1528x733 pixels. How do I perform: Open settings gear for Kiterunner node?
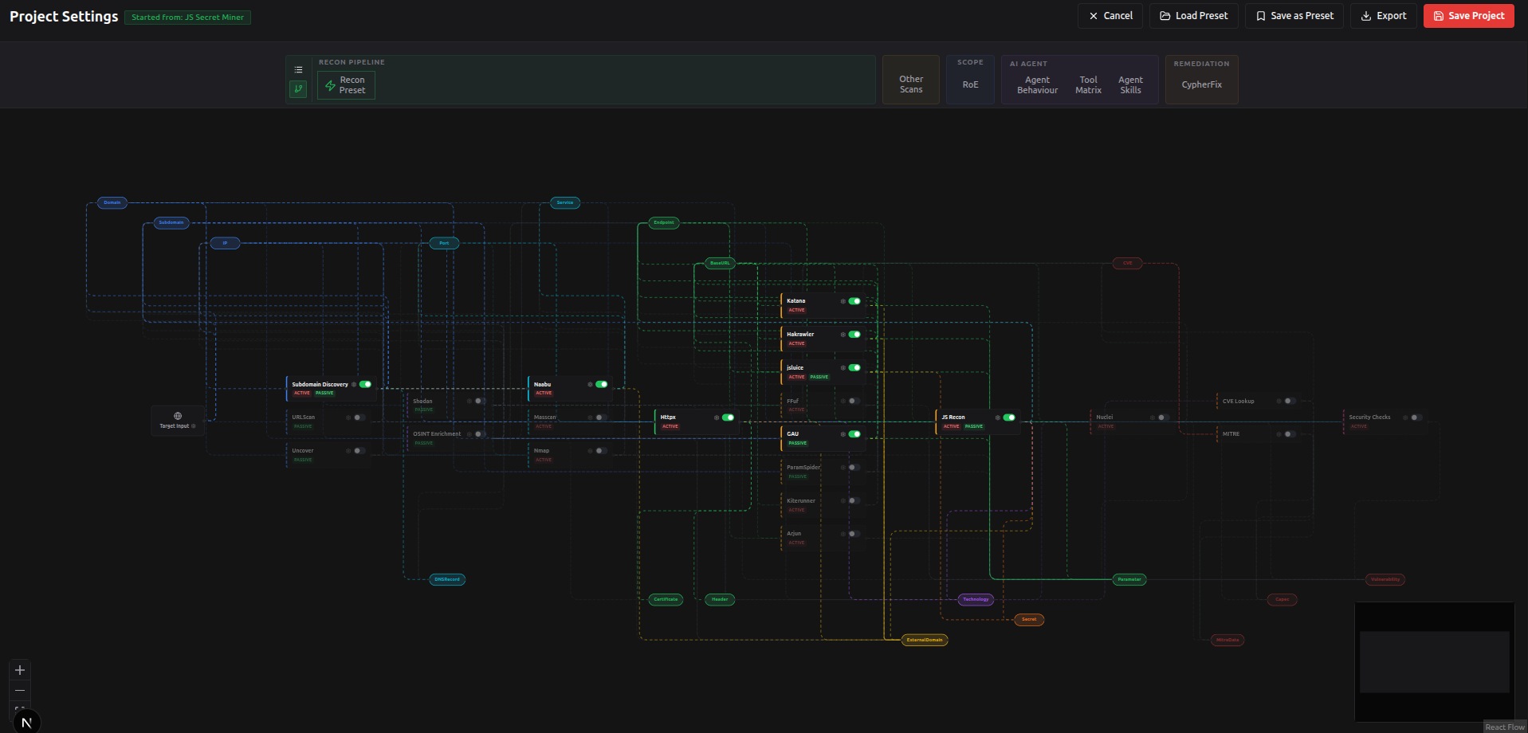pos(843,500)
